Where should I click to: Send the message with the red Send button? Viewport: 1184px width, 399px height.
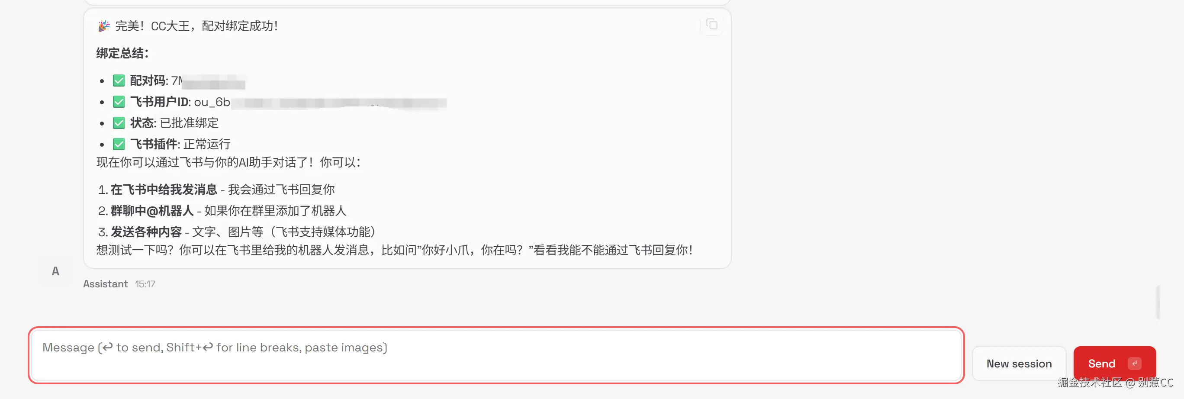pyautogui.click(x=1114, y=363)
